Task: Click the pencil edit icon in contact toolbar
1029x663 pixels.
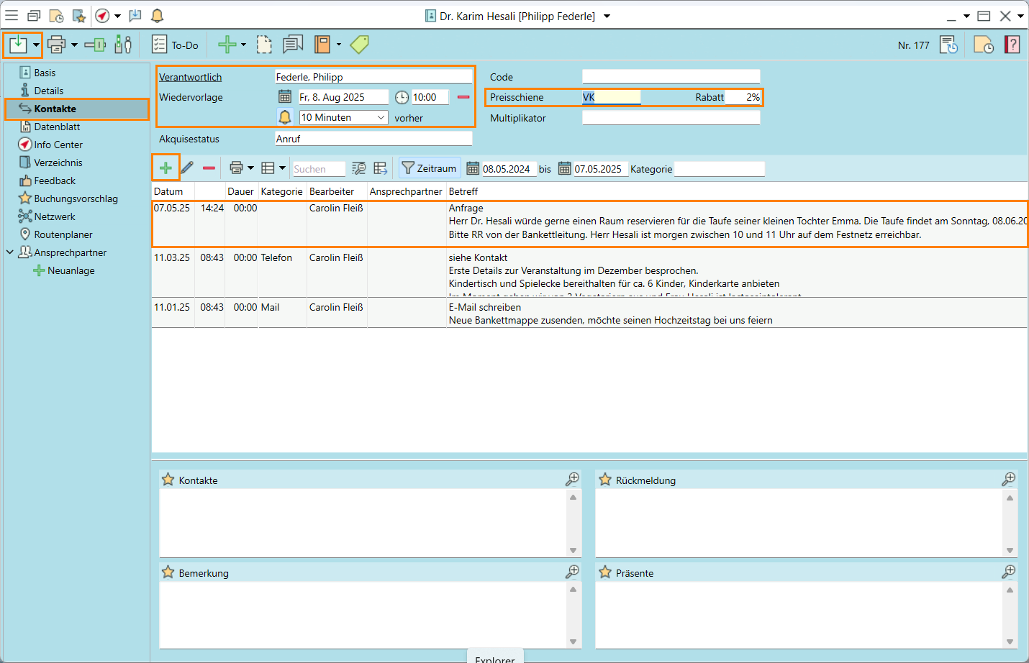Action: click(187, 168)
